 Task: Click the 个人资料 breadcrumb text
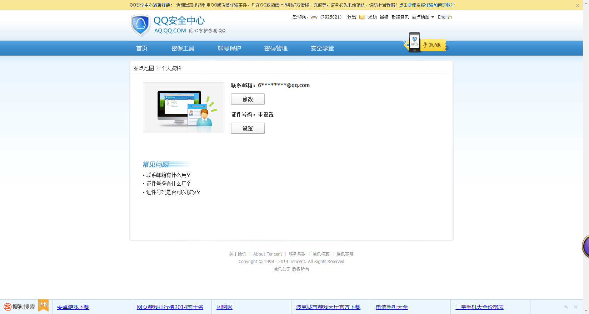pos(171,68)
